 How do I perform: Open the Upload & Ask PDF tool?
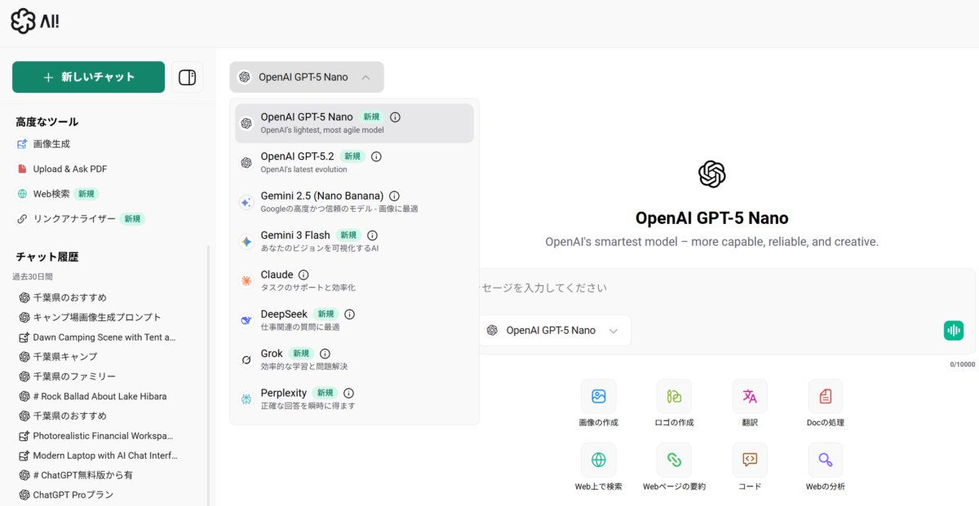(x=69, y=169)
